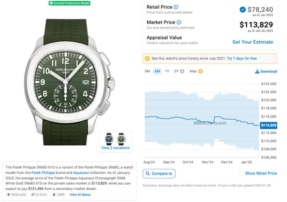Switch the chart to the 1Y range

(x=167, y=71)
